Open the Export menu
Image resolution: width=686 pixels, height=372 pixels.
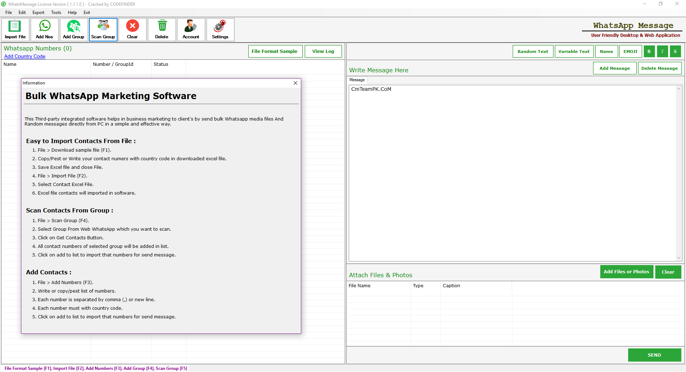tap(38, 13)
